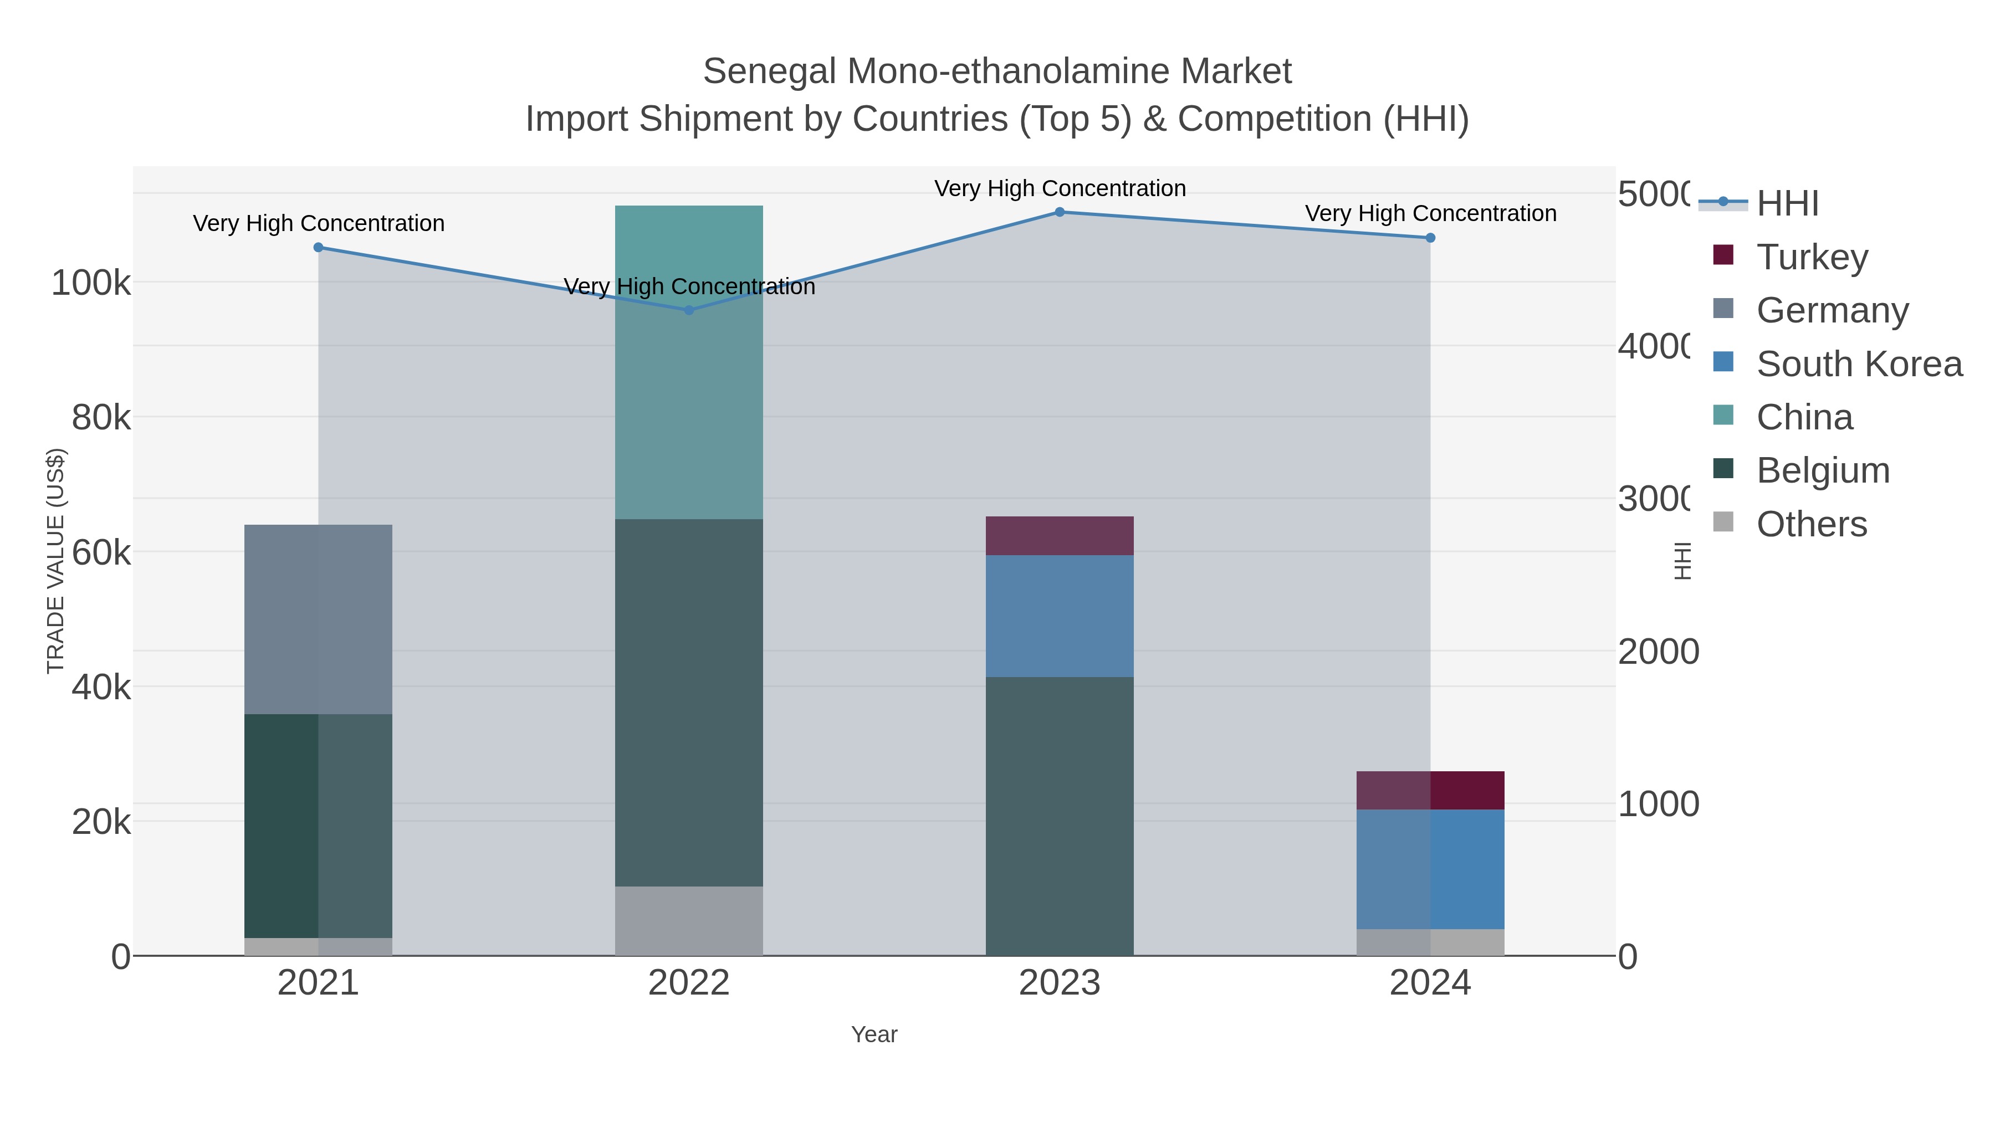Click the Others bar segment in 2022
1995x1122 pixels.
coord(688,921)
